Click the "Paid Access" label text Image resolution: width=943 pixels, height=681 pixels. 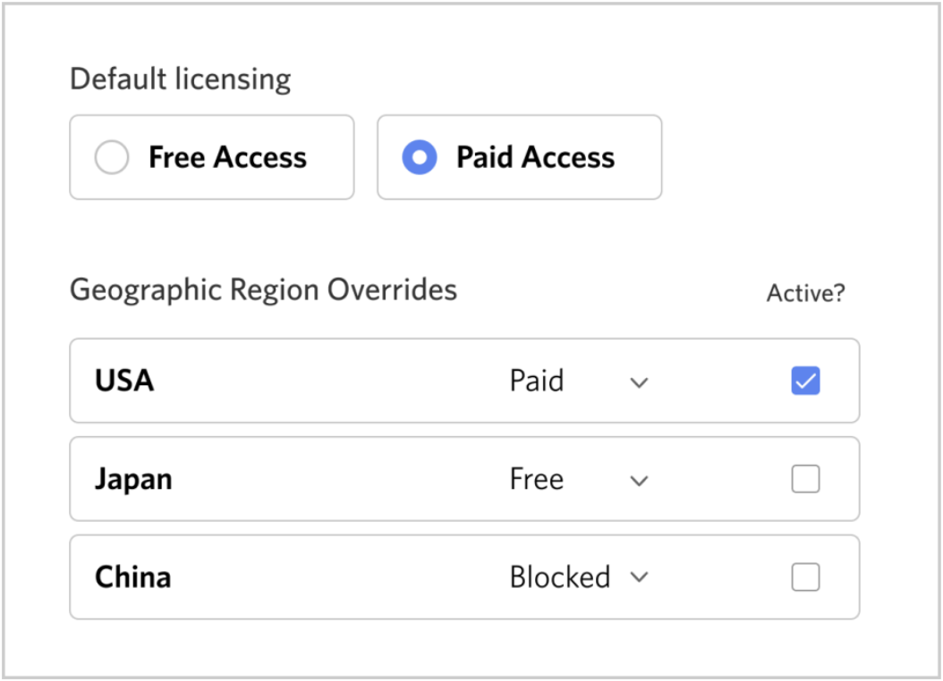(x=535, y=158)
